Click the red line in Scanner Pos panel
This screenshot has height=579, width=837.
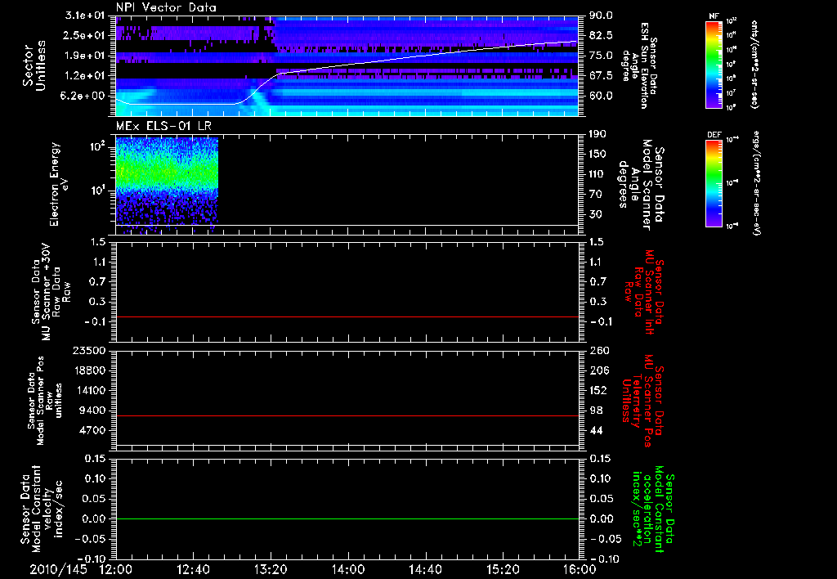pos(347,415)
